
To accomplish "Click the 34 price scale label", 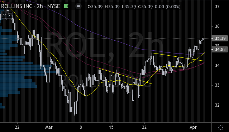I will click(x=217, y=66).
